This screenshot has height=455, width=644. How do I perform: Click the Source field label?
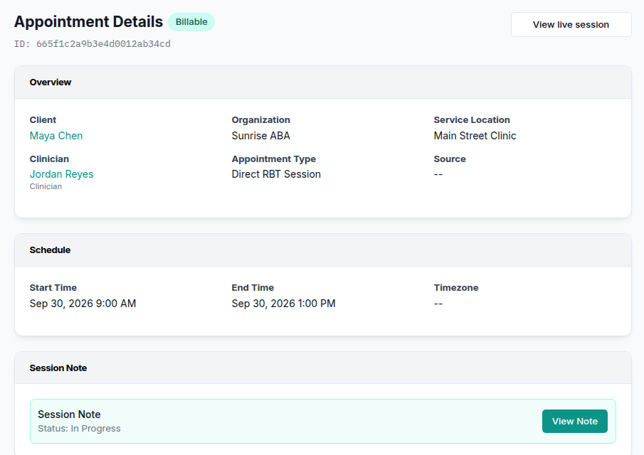pos(450,159)
